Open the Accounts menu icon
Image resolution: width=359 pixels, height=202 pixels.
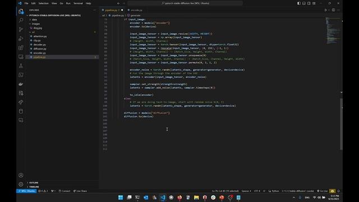tap(21, 175)
